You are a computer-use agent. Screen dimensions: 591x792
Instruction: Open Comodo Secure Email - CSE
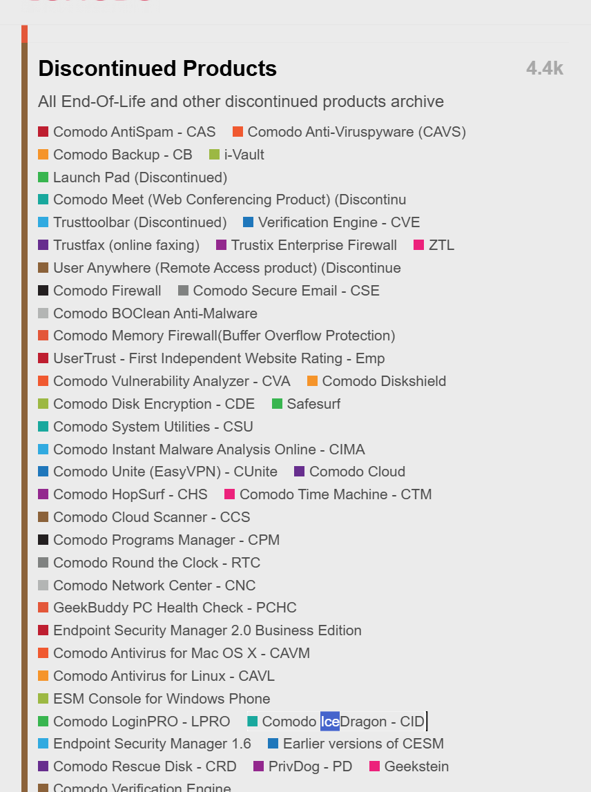286,291
